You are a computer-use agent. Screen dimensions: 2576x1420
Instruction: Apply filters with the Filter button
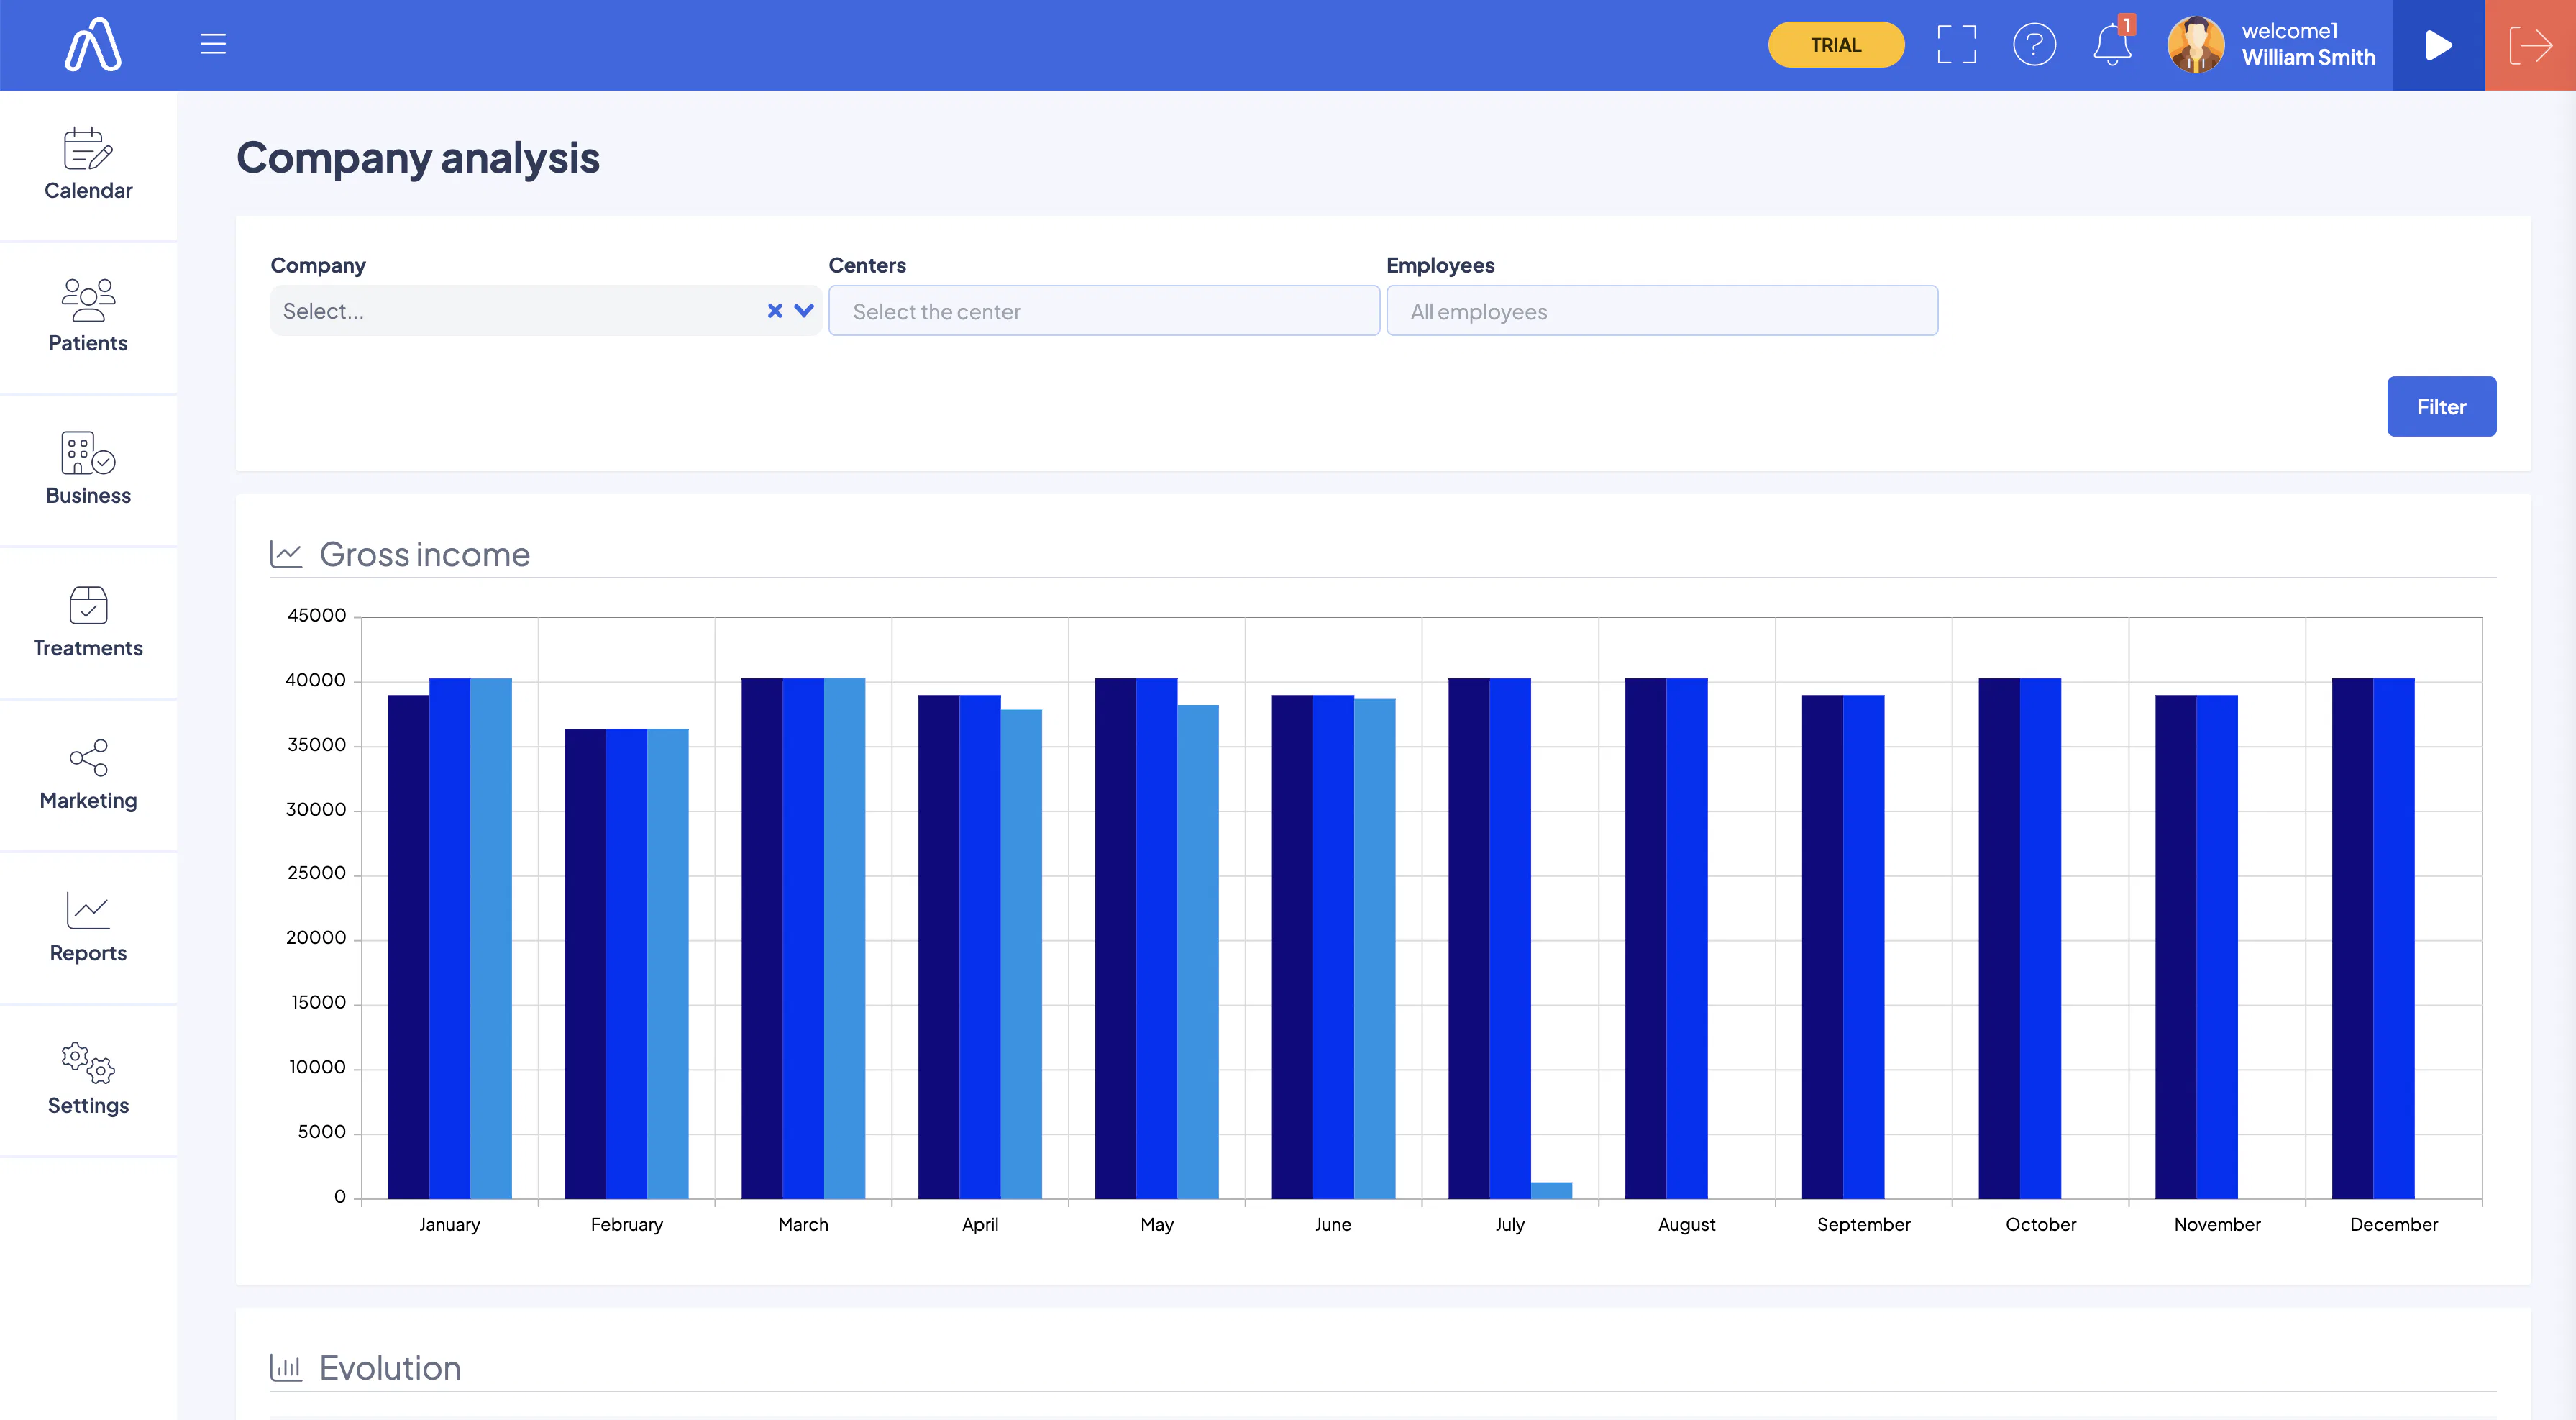coord(2441,406)
